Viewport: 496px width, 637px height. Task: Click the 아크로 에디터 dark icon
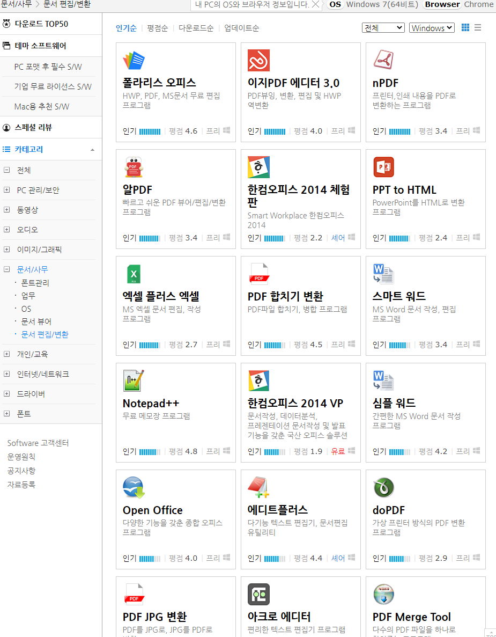[x=258, y=595]
